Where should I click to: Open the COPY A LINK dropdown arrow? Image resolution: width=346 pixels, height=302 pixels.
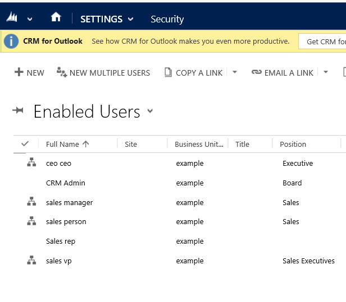(x=235, y=72)
